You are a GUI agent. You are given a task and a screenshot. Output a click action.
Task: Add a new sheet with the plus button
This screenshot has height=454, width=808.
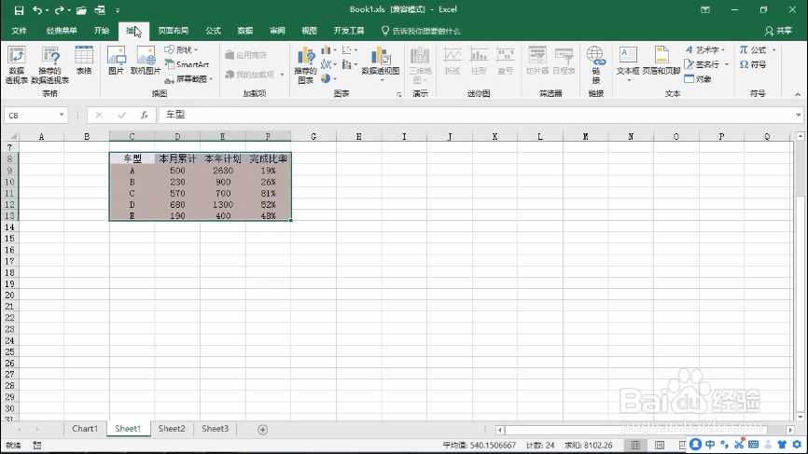[x=262, y=429]
